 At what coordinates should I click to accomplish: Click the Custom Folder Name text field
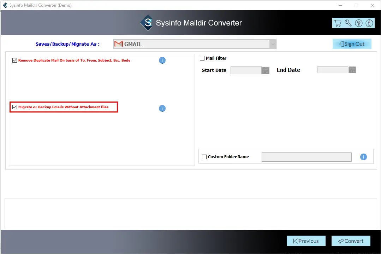306,157
